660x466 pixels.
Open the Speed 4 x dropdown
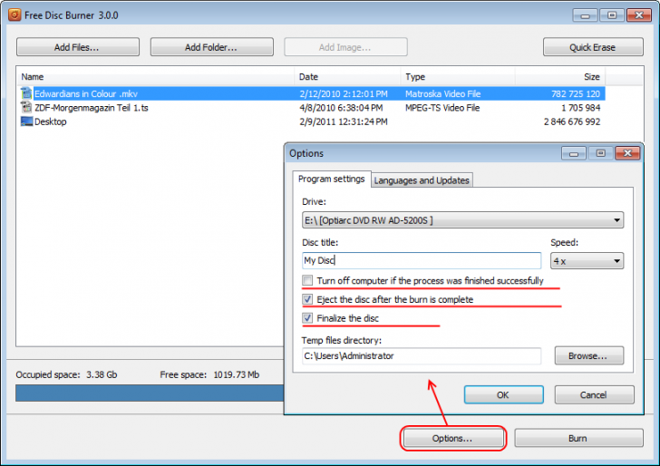coord(587,261)
